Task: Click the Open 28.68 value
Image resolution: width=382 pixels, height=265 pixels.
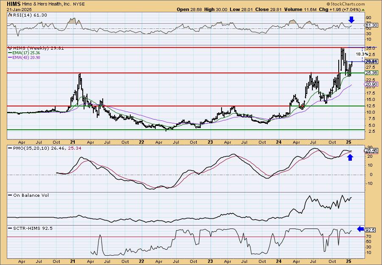Action: click(x=189, y=9)
